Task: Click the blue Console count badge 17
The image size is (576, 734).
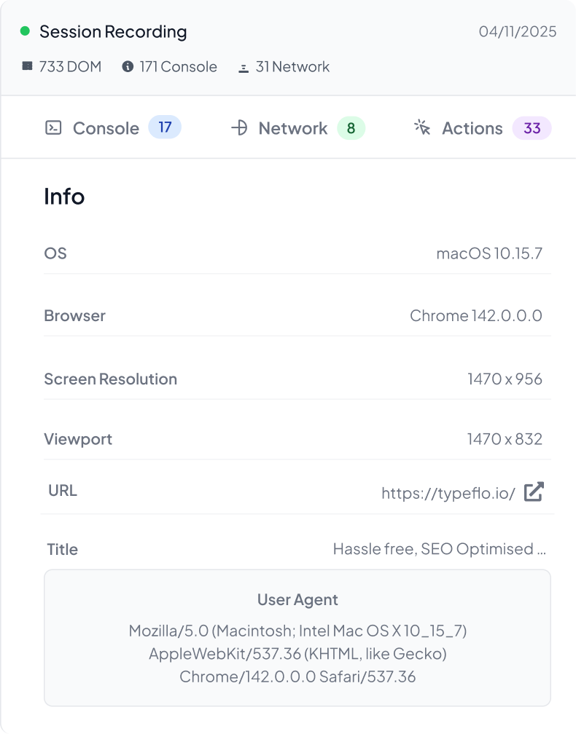Action: click(165, 127)
